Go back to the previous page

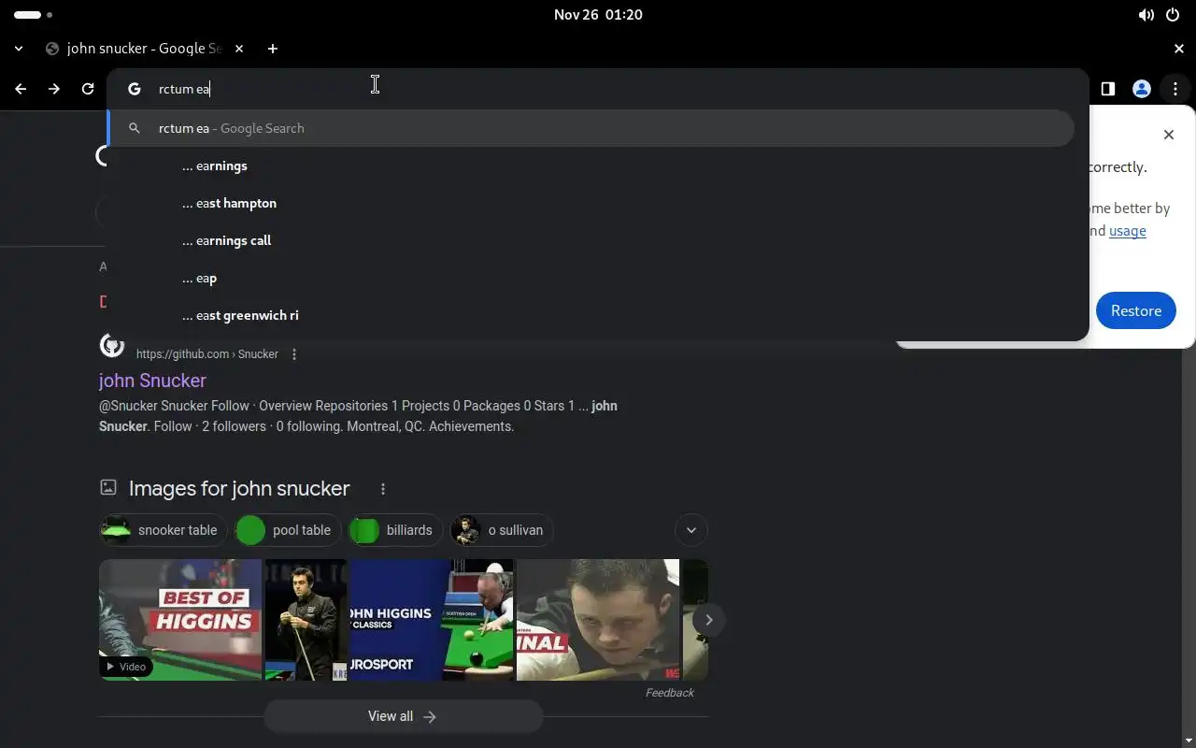coord(21,89)
